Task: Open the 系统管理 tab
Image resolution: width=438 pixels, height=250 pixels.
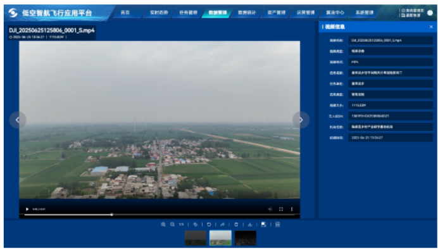Action: click(x=364, y=13)
